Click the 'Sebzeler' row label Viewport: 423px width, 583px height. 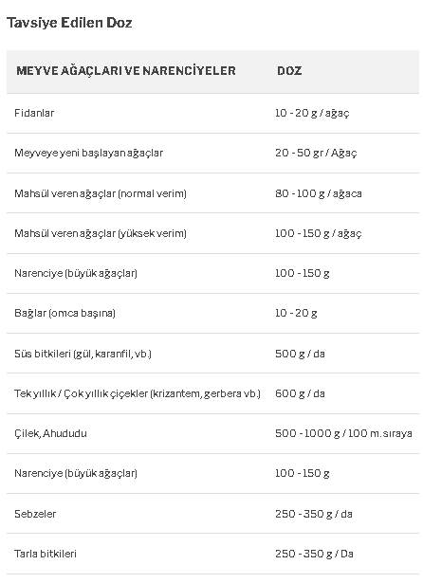35,514
